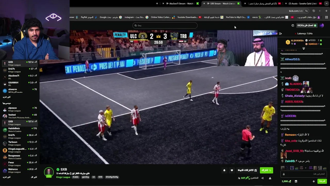The height and width of the screenshot is (186, 330).
Task: Open a new browser tab with plus icon
Action: pyautogui.click(x=157, y=3)
